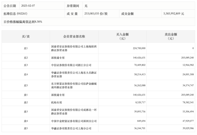Click 中国中金财富证券深圳分公司 name
The image size is (197, 135).
(x=74, y=121)
